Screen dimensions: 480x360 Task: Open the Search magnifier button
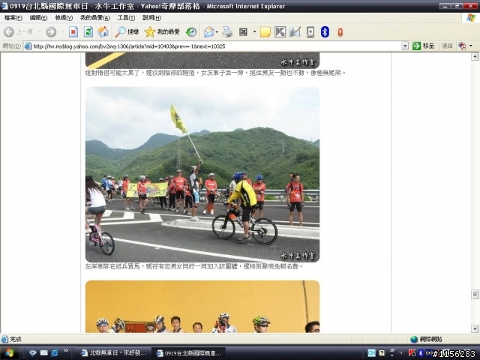[127, 31]
